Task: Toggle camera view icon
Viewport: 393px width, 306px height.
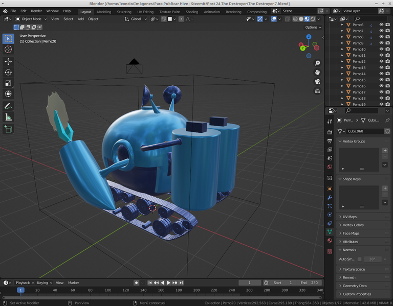Action: (317, 82)
